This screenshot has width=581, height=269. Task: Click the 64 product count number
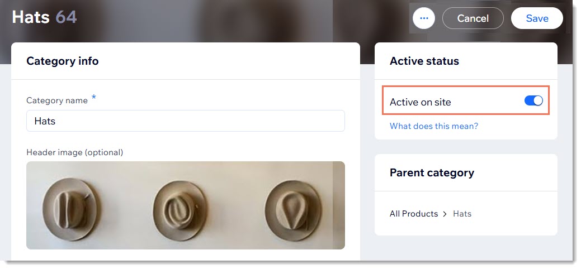point(66,17)
